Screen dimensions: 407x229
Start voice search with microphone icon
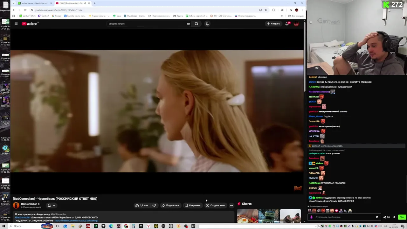(x=207, y=24)
